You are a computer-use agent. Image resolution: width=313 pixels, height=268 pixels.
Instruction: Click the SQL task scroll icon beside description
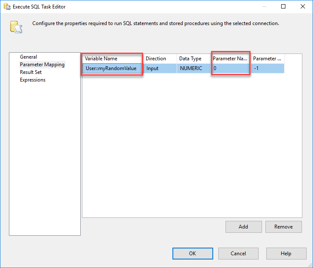coord(16,26)
